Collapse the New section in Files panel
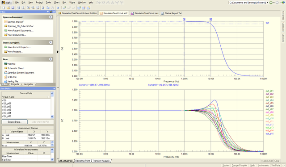Screen dimensions: 286x167 pos(50,59)
